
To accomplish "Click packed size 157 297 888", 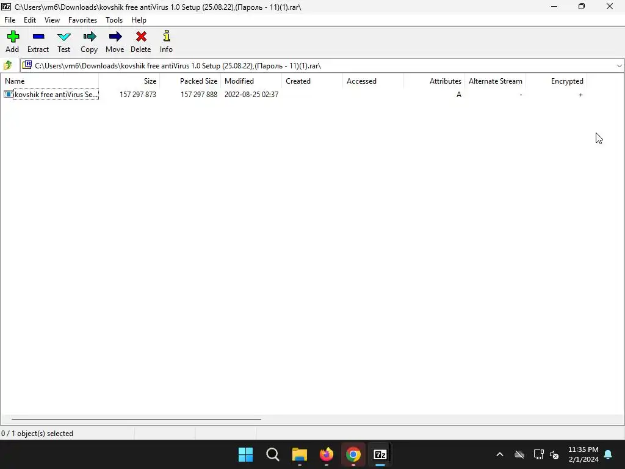I will (199, 95).
